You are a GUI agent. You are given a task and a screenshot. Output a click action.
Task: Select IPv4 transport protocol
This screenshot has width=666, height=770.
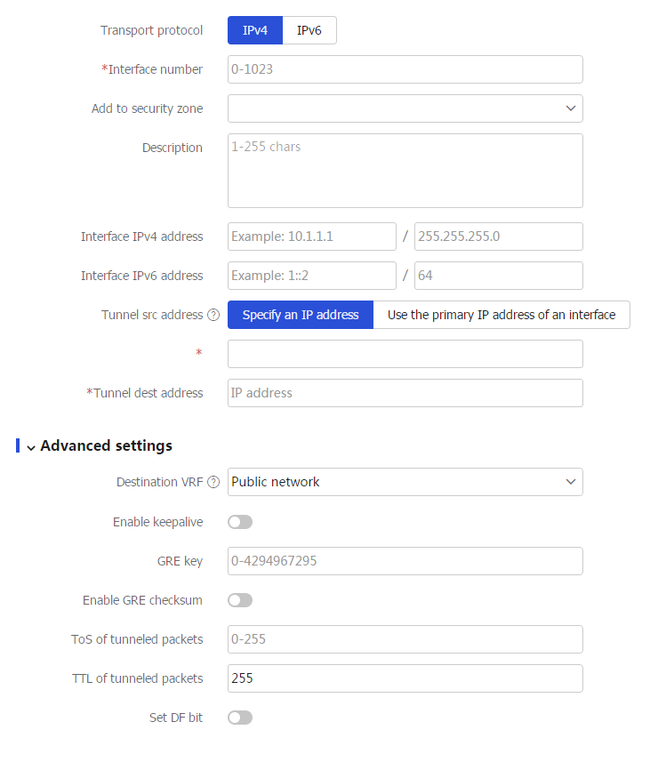pos(255,30)
